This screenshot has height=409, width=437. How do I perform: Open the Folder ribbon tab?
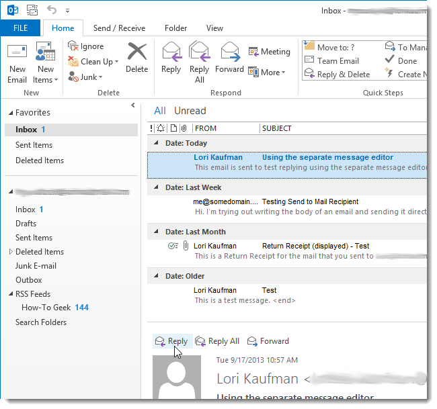[175, 28]
